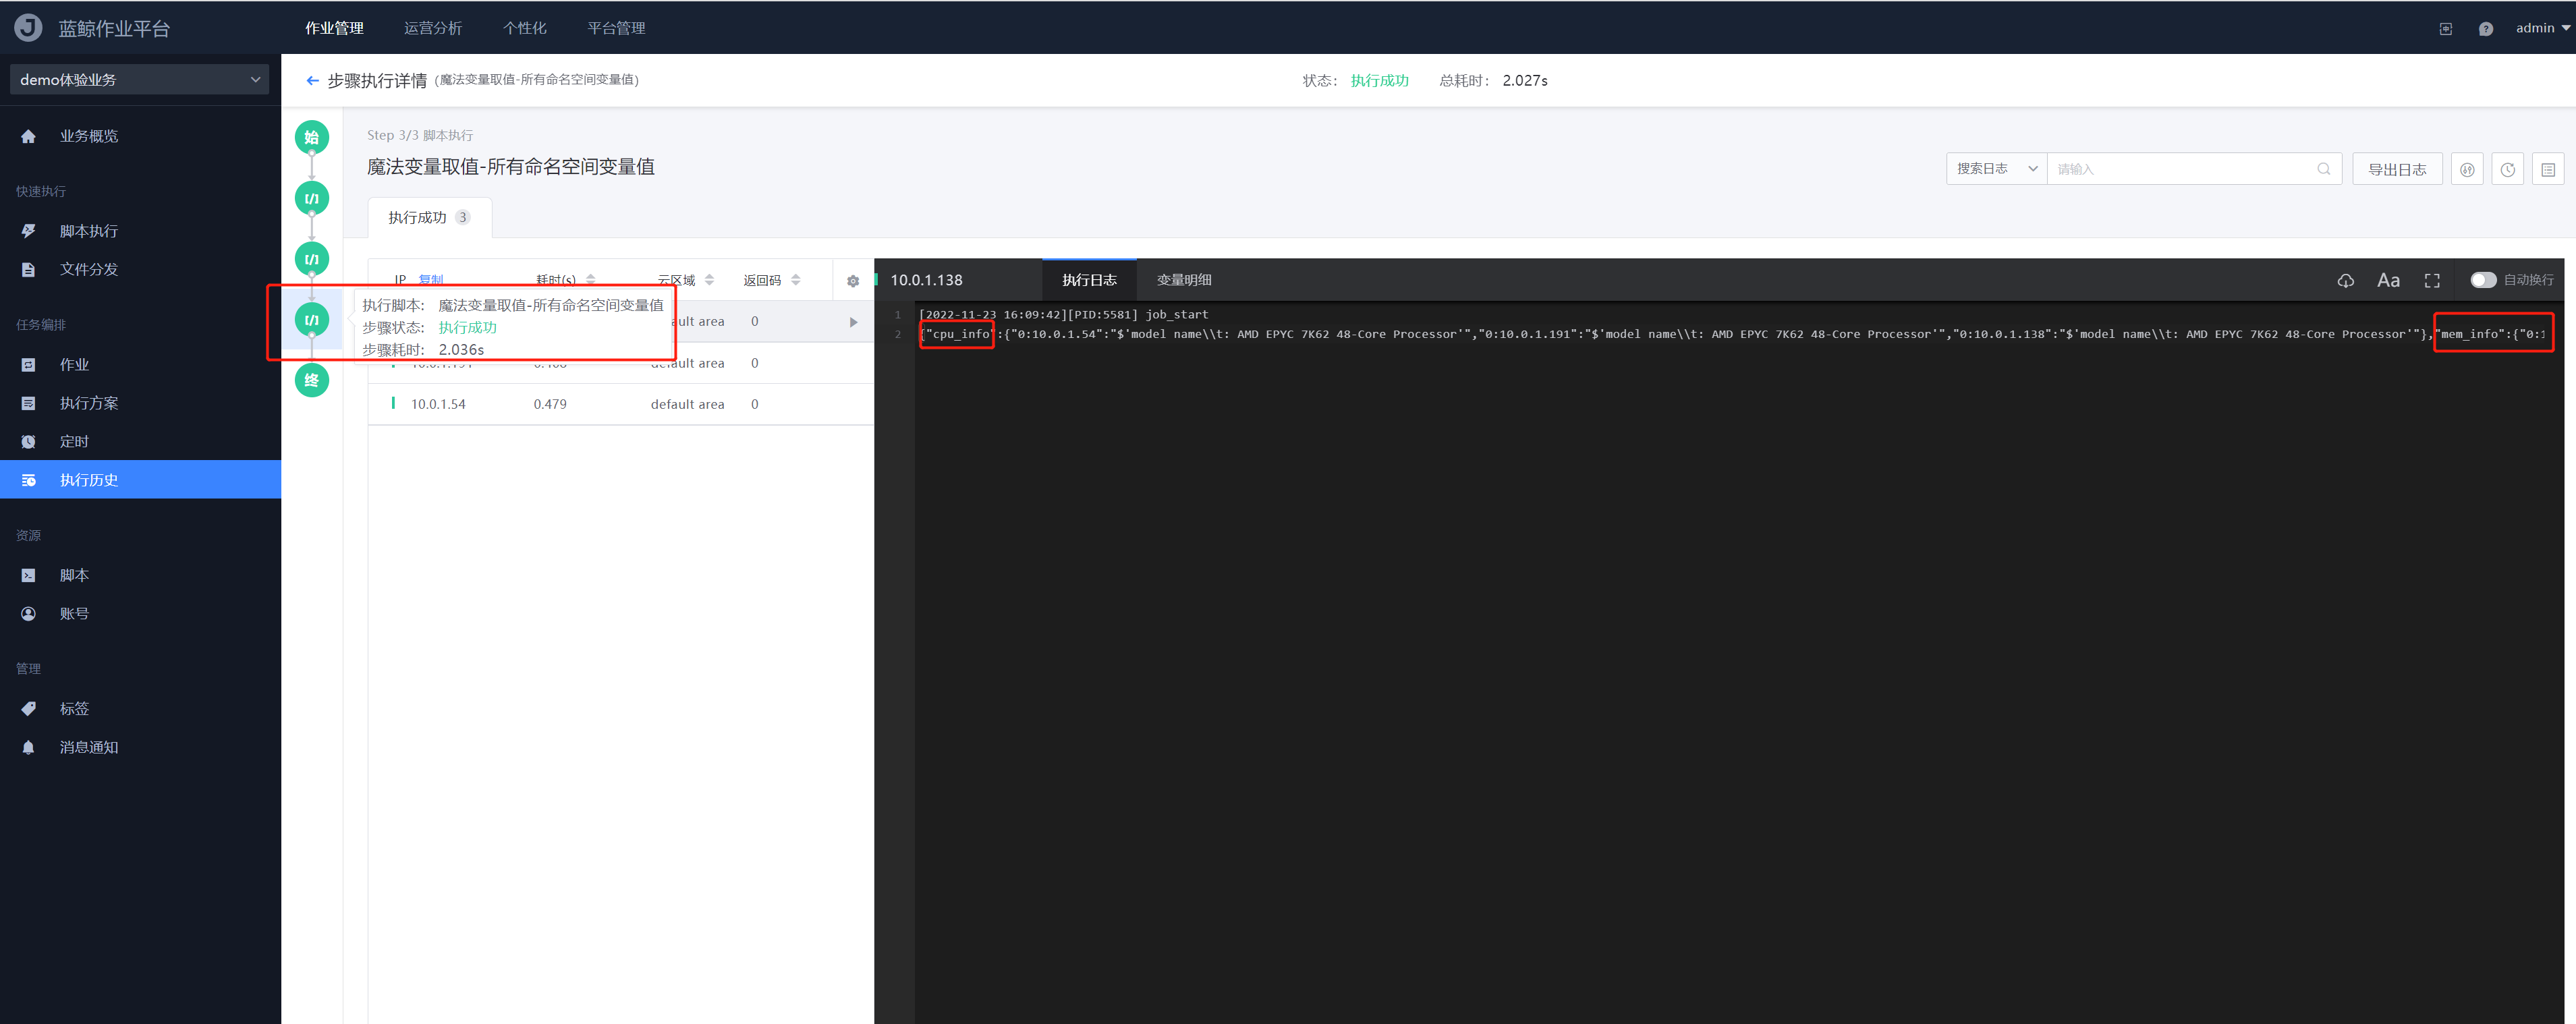Screen dimensions: 2576x1024
Task: Change log font size with Aa
Action: click(2388, 281)
